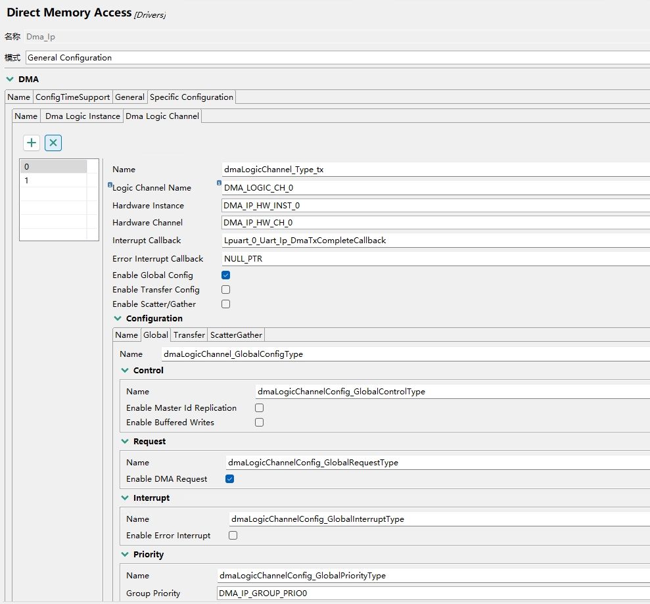Image resolution: width=650 pixels, height=604 pixels.
Task: Open the ScatterGather tab
Action: [x=236, y=335]
